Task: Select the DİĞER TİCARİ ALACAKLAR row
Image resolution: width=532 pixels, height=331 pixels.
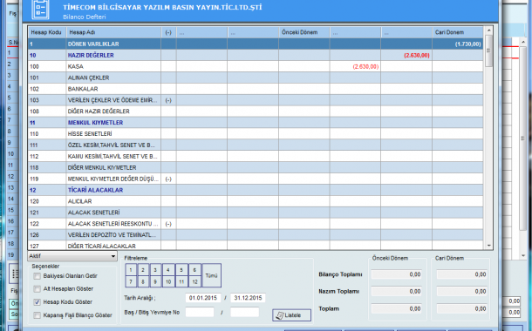Action: 256,246
